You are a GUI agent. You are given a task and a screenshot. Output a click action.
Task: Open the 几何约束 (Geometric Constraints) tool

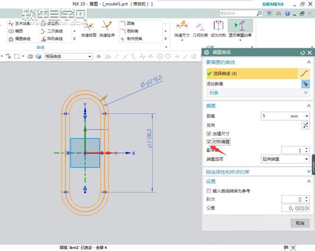click(200, 29)
